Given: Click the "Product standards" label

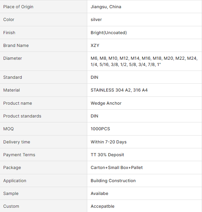Looking at the screenshot, I should [22, 116].
